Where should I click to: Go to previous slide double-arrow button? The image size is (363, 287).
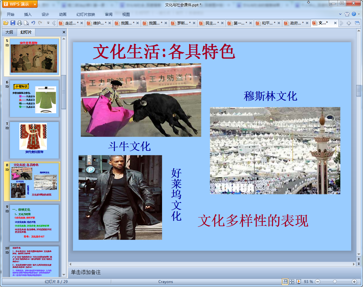coord(359,259)
